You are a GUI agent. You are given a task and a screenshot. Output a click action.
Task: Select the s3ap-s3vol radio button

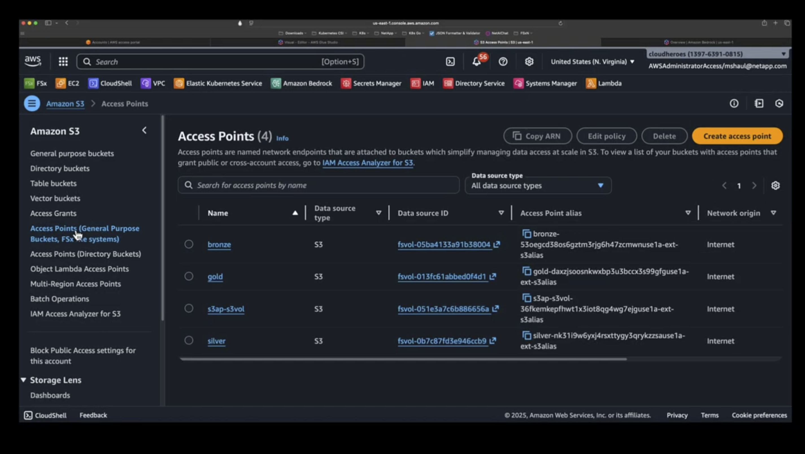coord(188,308)
